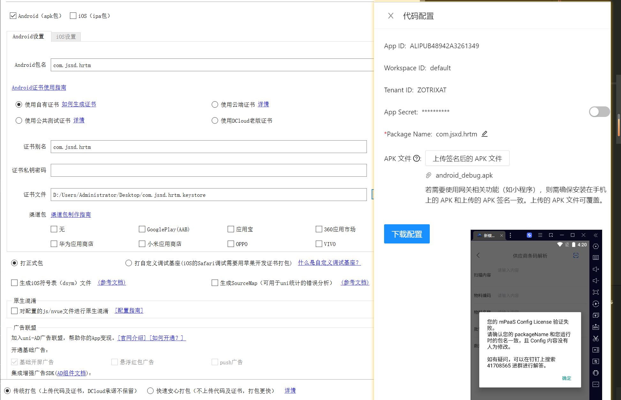Screen dimensions: 621x400
Task: Check iOS (ipa包) checkbox
Action: point(73,16)
